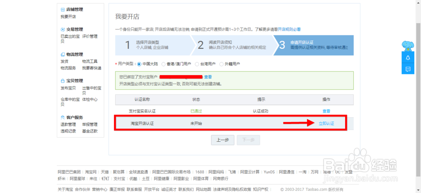This screenshot has height=193, width=421.
Task: Click the 认证成功 hint text
Action: (x=261, y=111)
